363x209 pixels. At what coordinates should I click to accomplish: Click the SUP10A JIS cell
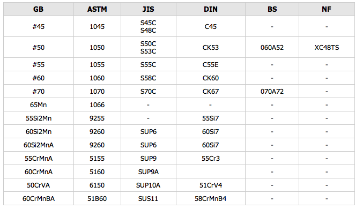click(149, 185)
